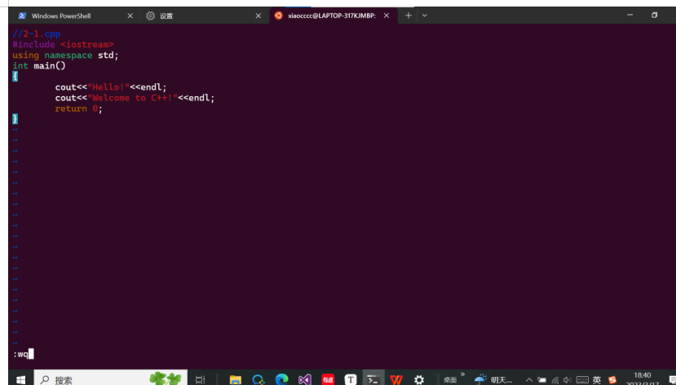The width and height of the screenshot is (676, 385).
Task: Open the volume speaker tray icon
Action: [568, 380]
